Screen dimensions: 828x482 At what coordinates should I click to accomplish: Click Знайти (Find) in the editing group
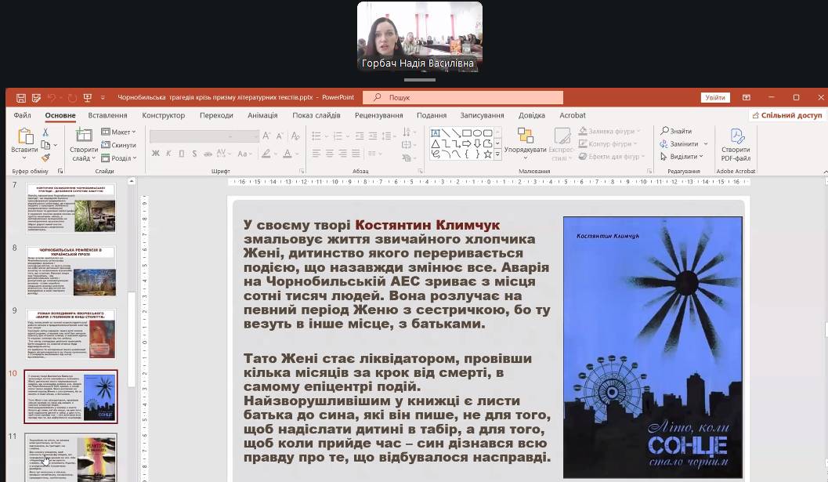point(676,131)
